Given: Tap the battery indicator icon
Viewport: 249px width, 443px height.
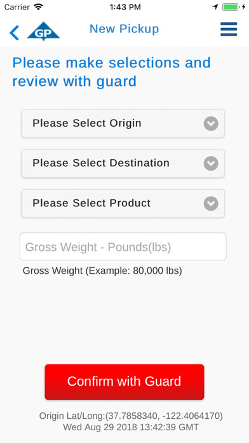Looking at the screenshot, I should coord(231,7).
